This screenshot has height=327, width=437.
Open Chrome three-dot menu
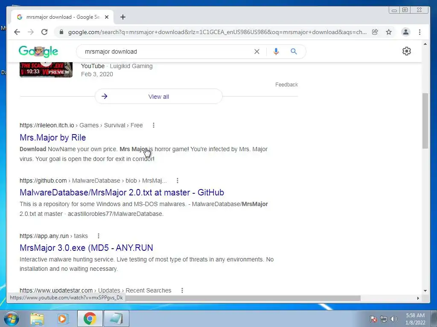[420, 32]
